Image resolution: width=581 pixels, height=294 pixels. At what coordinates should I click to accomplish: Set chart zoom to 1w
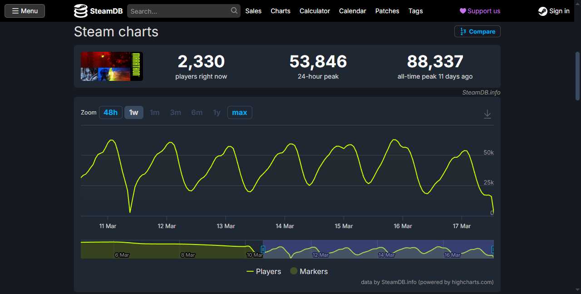(x=134, y=112)
